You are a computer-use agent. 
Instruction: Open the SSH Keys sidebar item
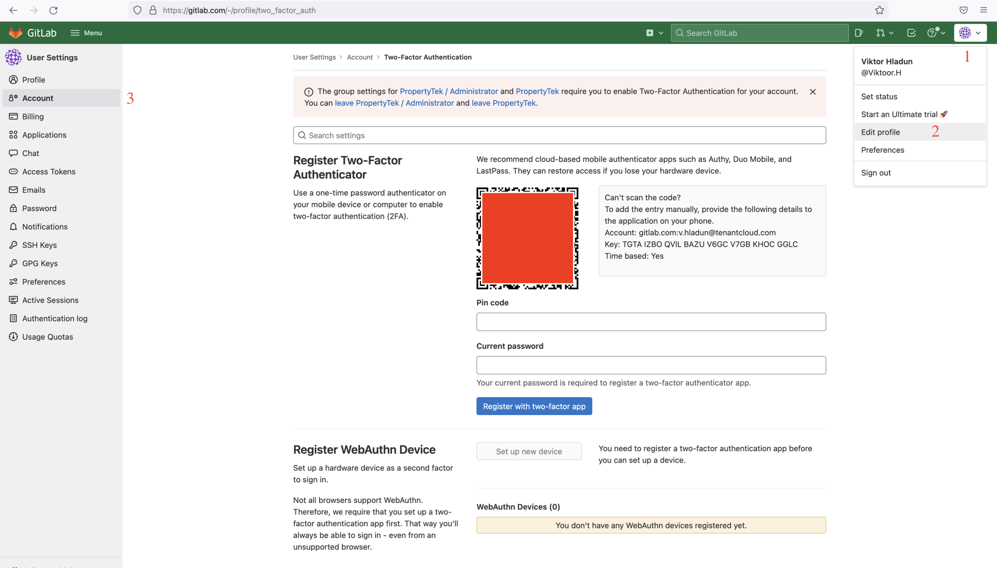(x=39, y=245)
